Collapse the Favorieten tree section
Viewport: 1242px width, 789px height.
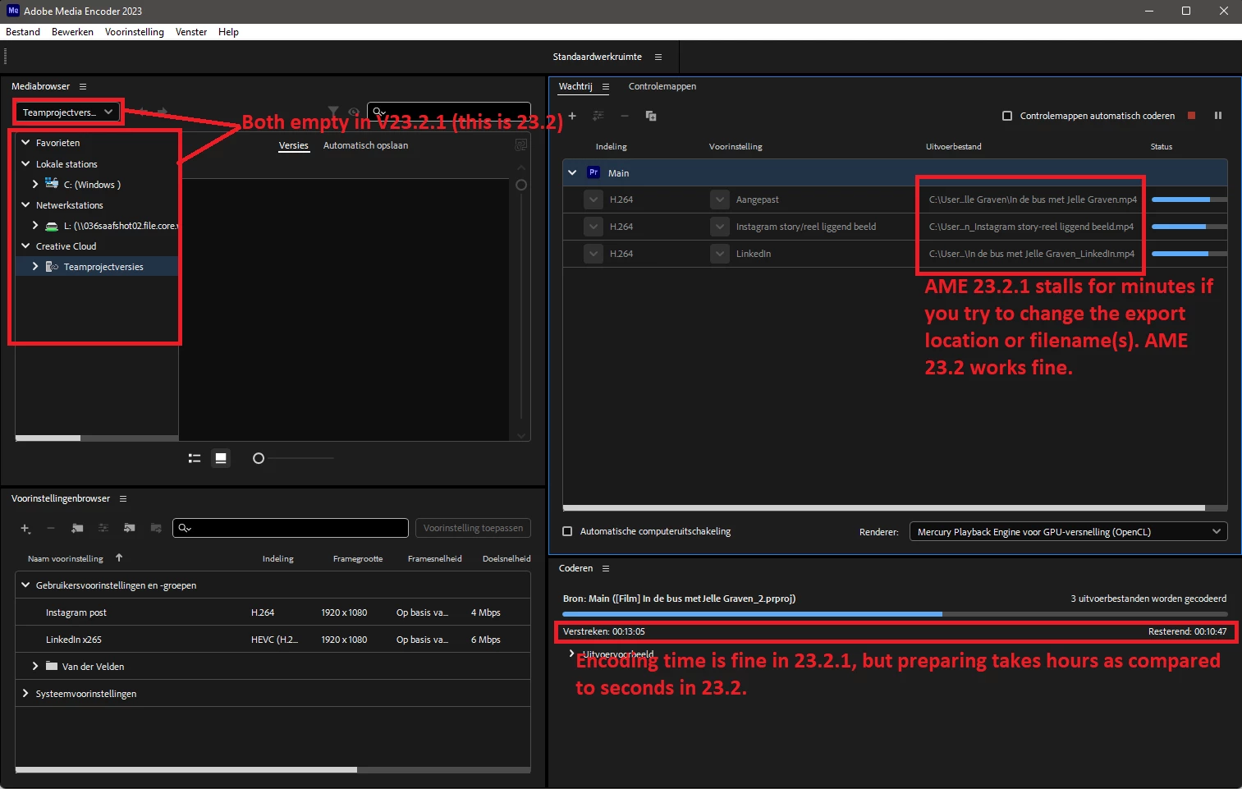point(25,142)
